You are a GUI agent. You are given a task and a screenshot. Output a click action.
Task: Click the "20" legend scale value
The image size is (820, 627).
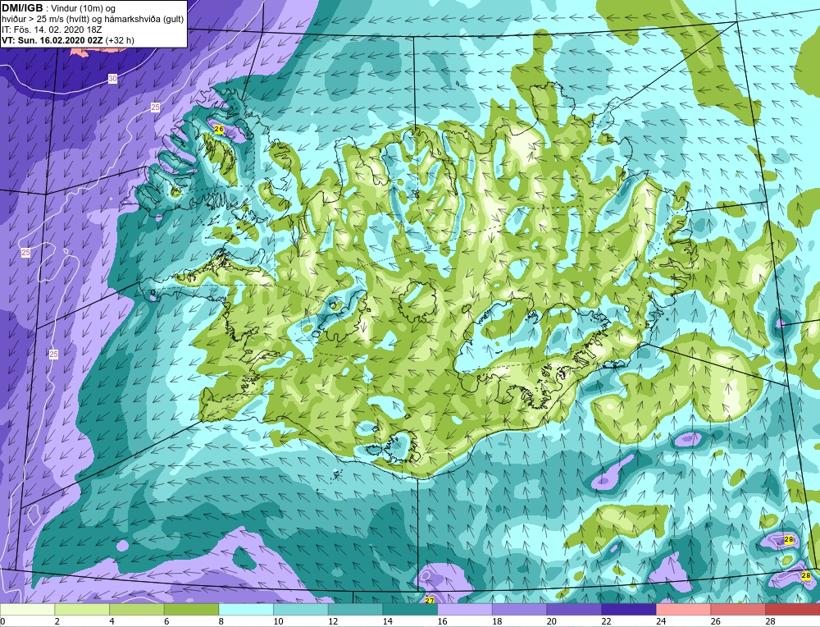551,621
